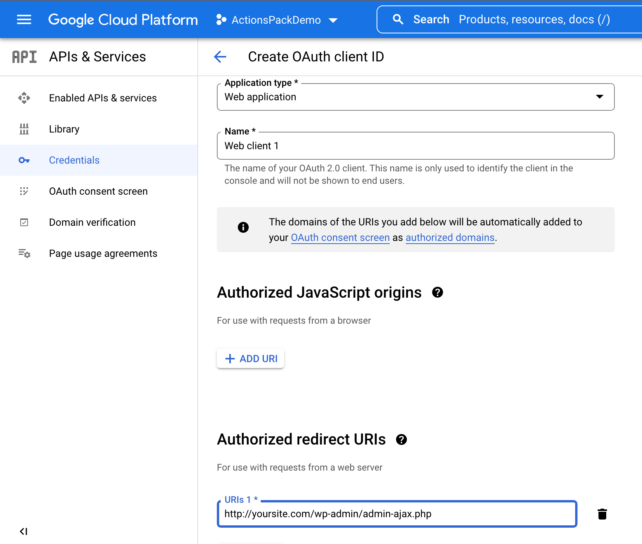Click the Page usage agreements settings icon

[24, 253]
